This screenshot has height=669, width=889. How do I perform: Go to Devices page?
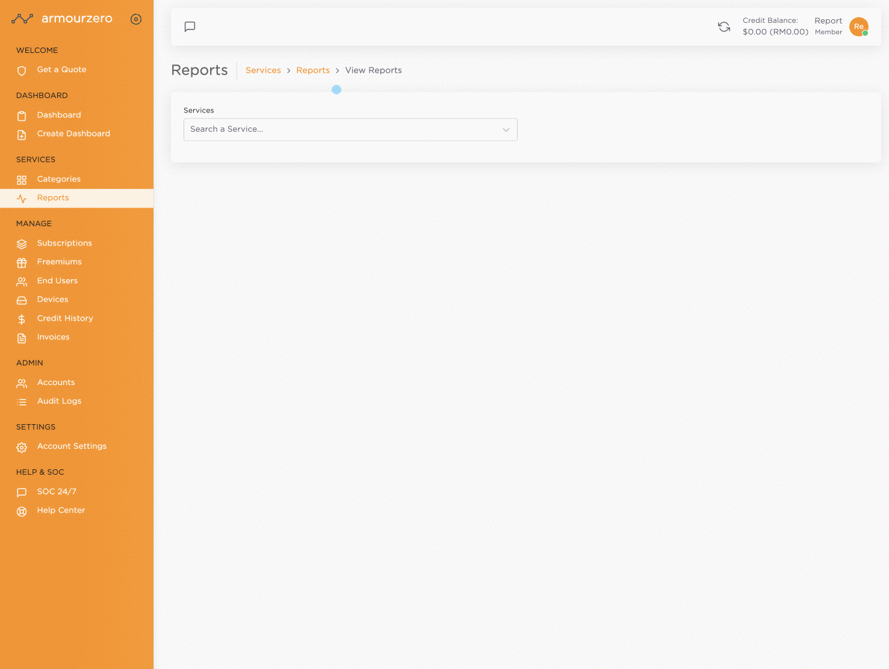pos(53,300)
